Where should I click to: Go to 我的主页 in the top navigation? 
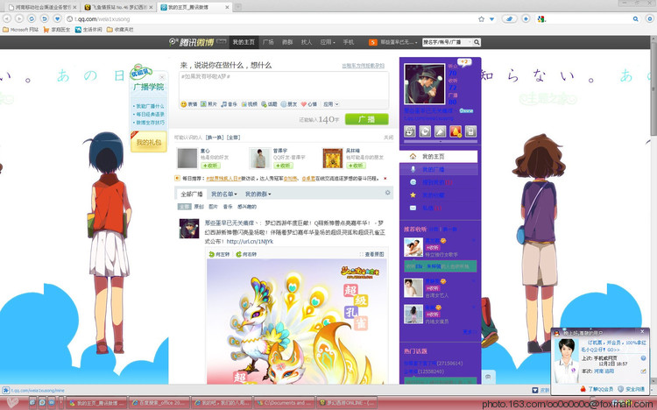[244, 42]
